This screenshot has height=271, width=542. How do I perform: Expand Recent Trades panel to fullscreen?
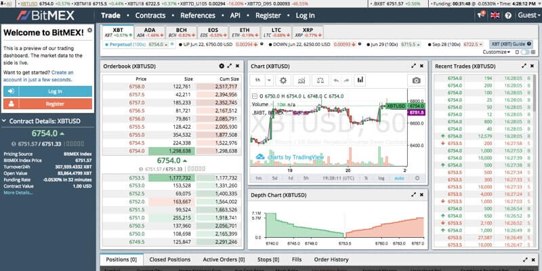pos(524,66)
